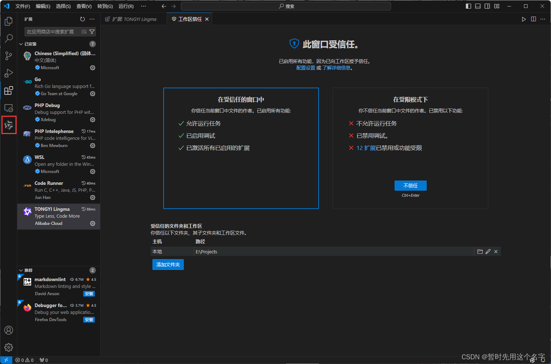Toggle bottom panel visibility
Viewport: 551px width, 364px height.
pos(478,6)
